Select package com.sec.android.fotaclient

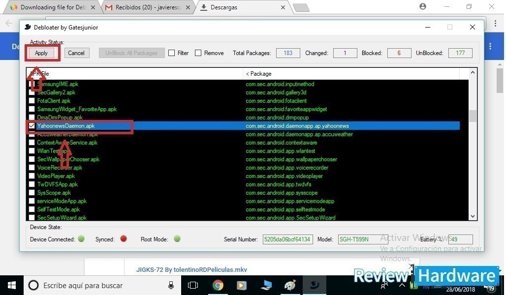[x=276, y=101]
